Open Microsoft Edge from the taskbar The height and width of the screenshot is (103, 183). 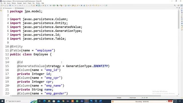(x=45, y=101)
